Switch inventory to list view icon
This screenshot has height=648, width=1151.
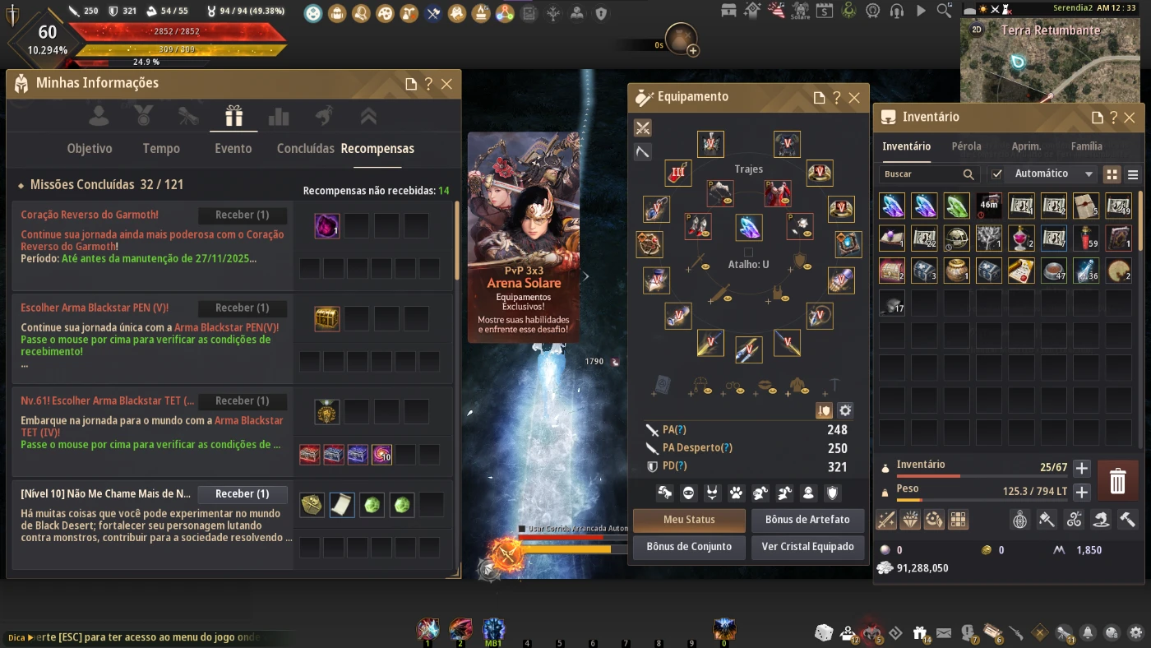[x=1133, y=174]
